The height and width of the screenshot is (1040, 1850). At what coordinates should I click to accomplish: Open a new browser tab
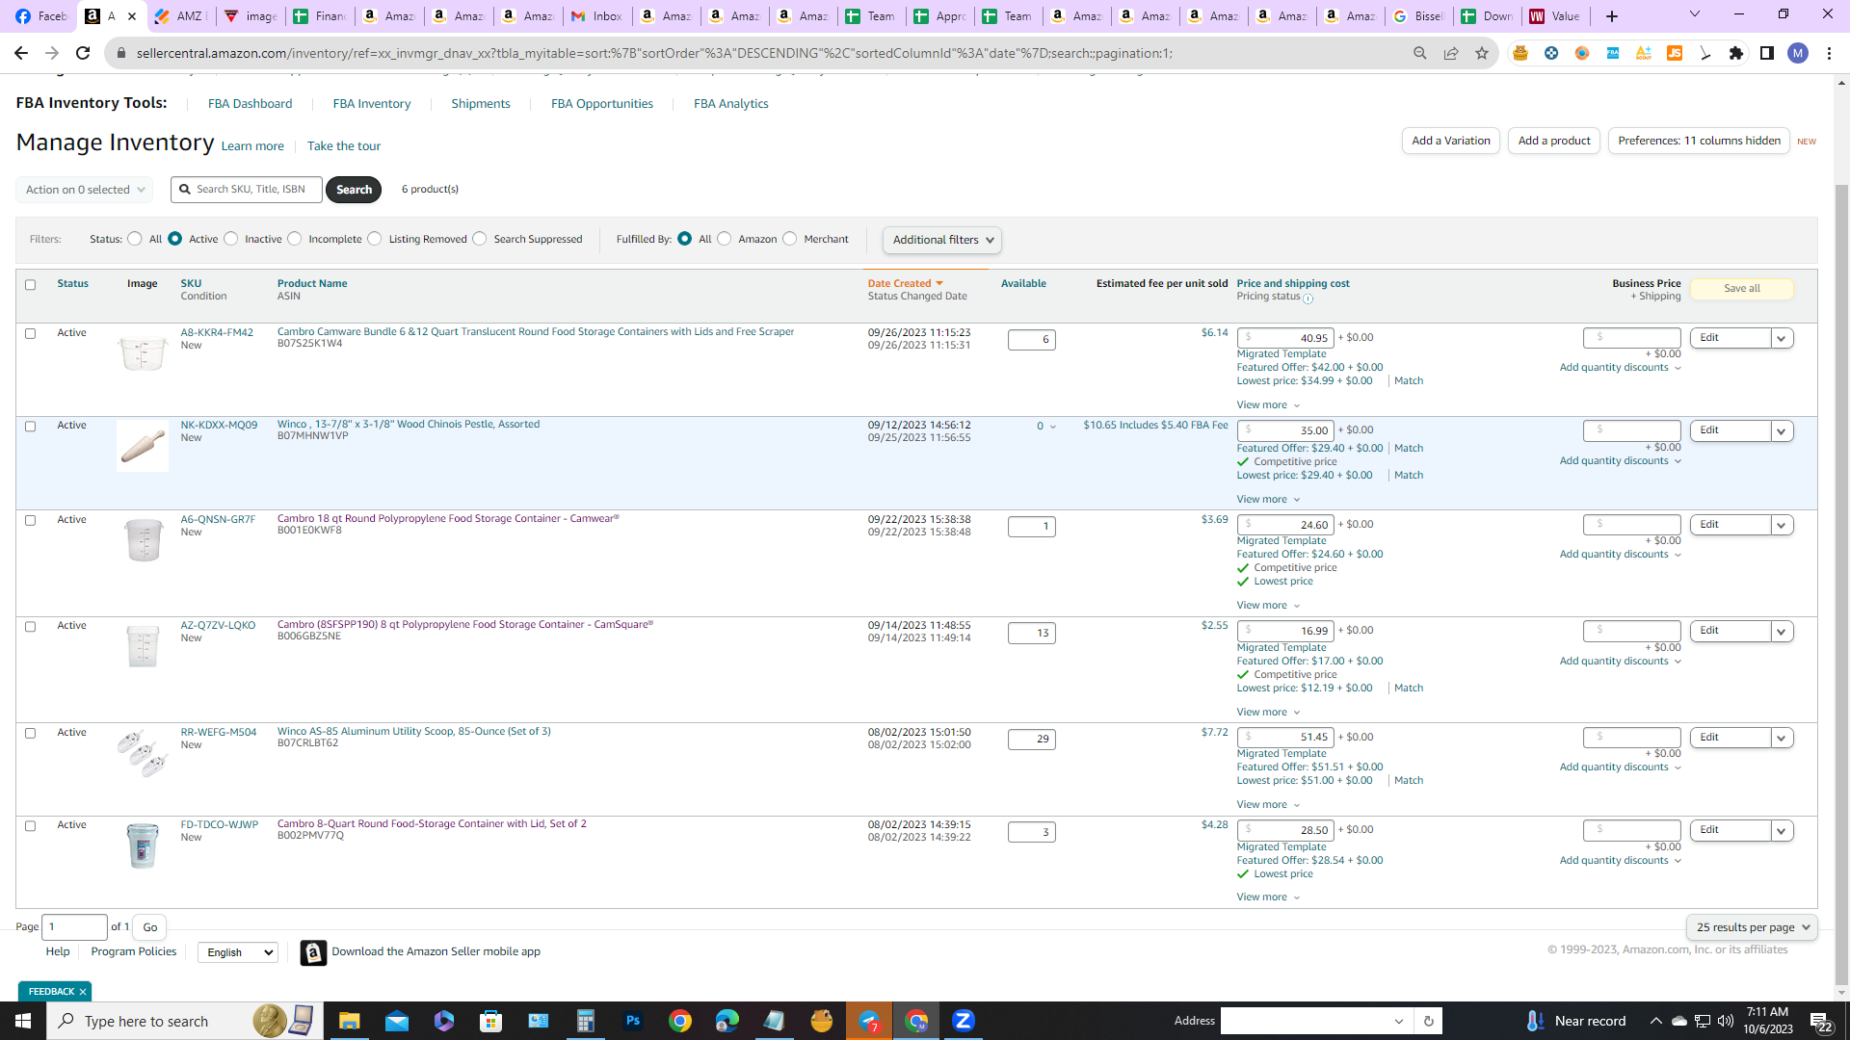point(1612,15)
